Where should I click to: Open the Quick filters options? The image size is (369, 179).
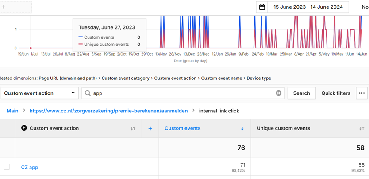point(335,93)
